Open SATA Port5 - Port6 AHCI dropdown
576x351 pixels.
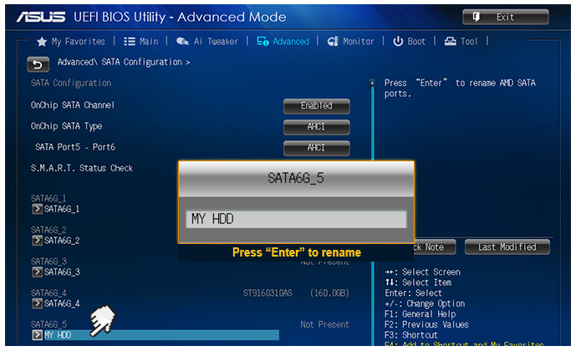(316, 148)
